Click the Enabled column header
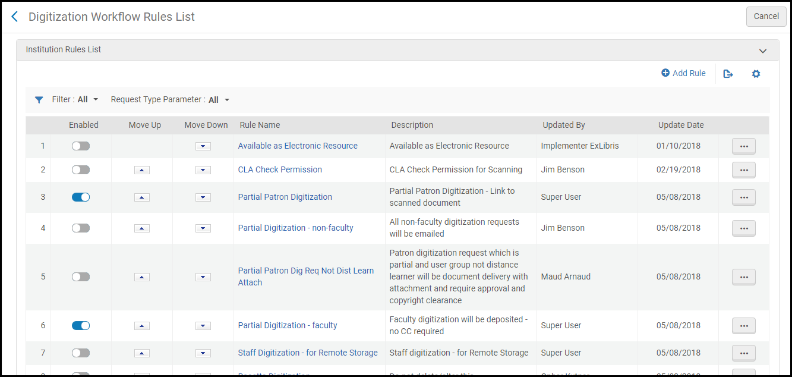This screenshot has width=792, height=377. [x=84, y=125]
